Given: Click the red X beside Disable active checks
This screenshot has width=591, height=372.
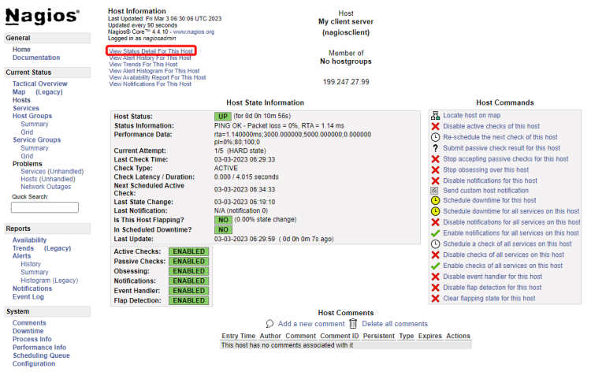Looking at the screenshot, I should click(435, 126).
